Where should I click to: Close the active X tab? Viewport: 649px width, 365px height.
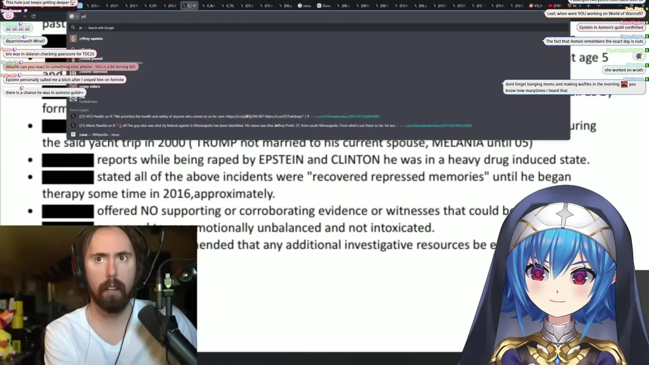tap(194, 6)
